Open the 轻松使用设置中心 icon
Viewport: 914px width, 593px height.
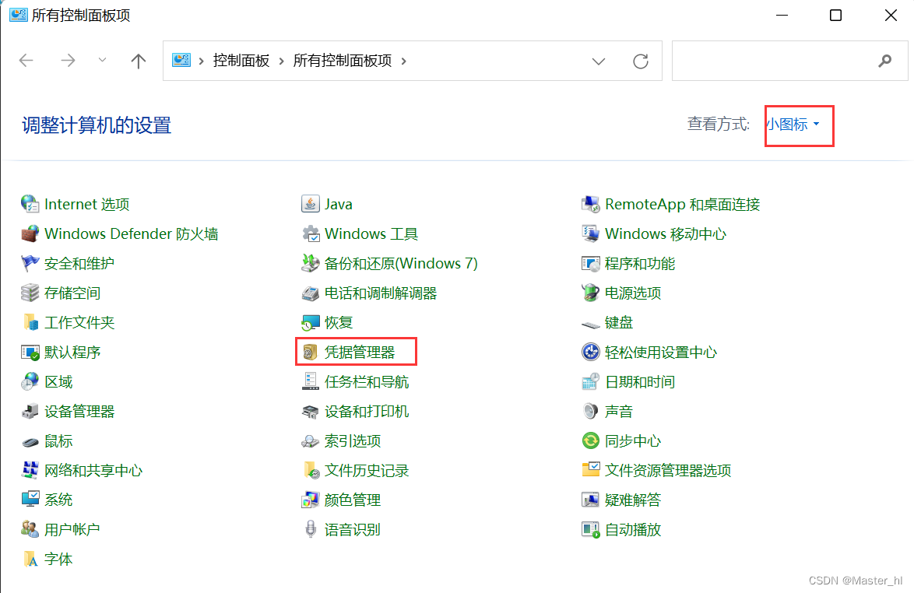(x=590, y=352)
